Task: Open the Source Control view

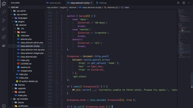Action: click(4, 20)
